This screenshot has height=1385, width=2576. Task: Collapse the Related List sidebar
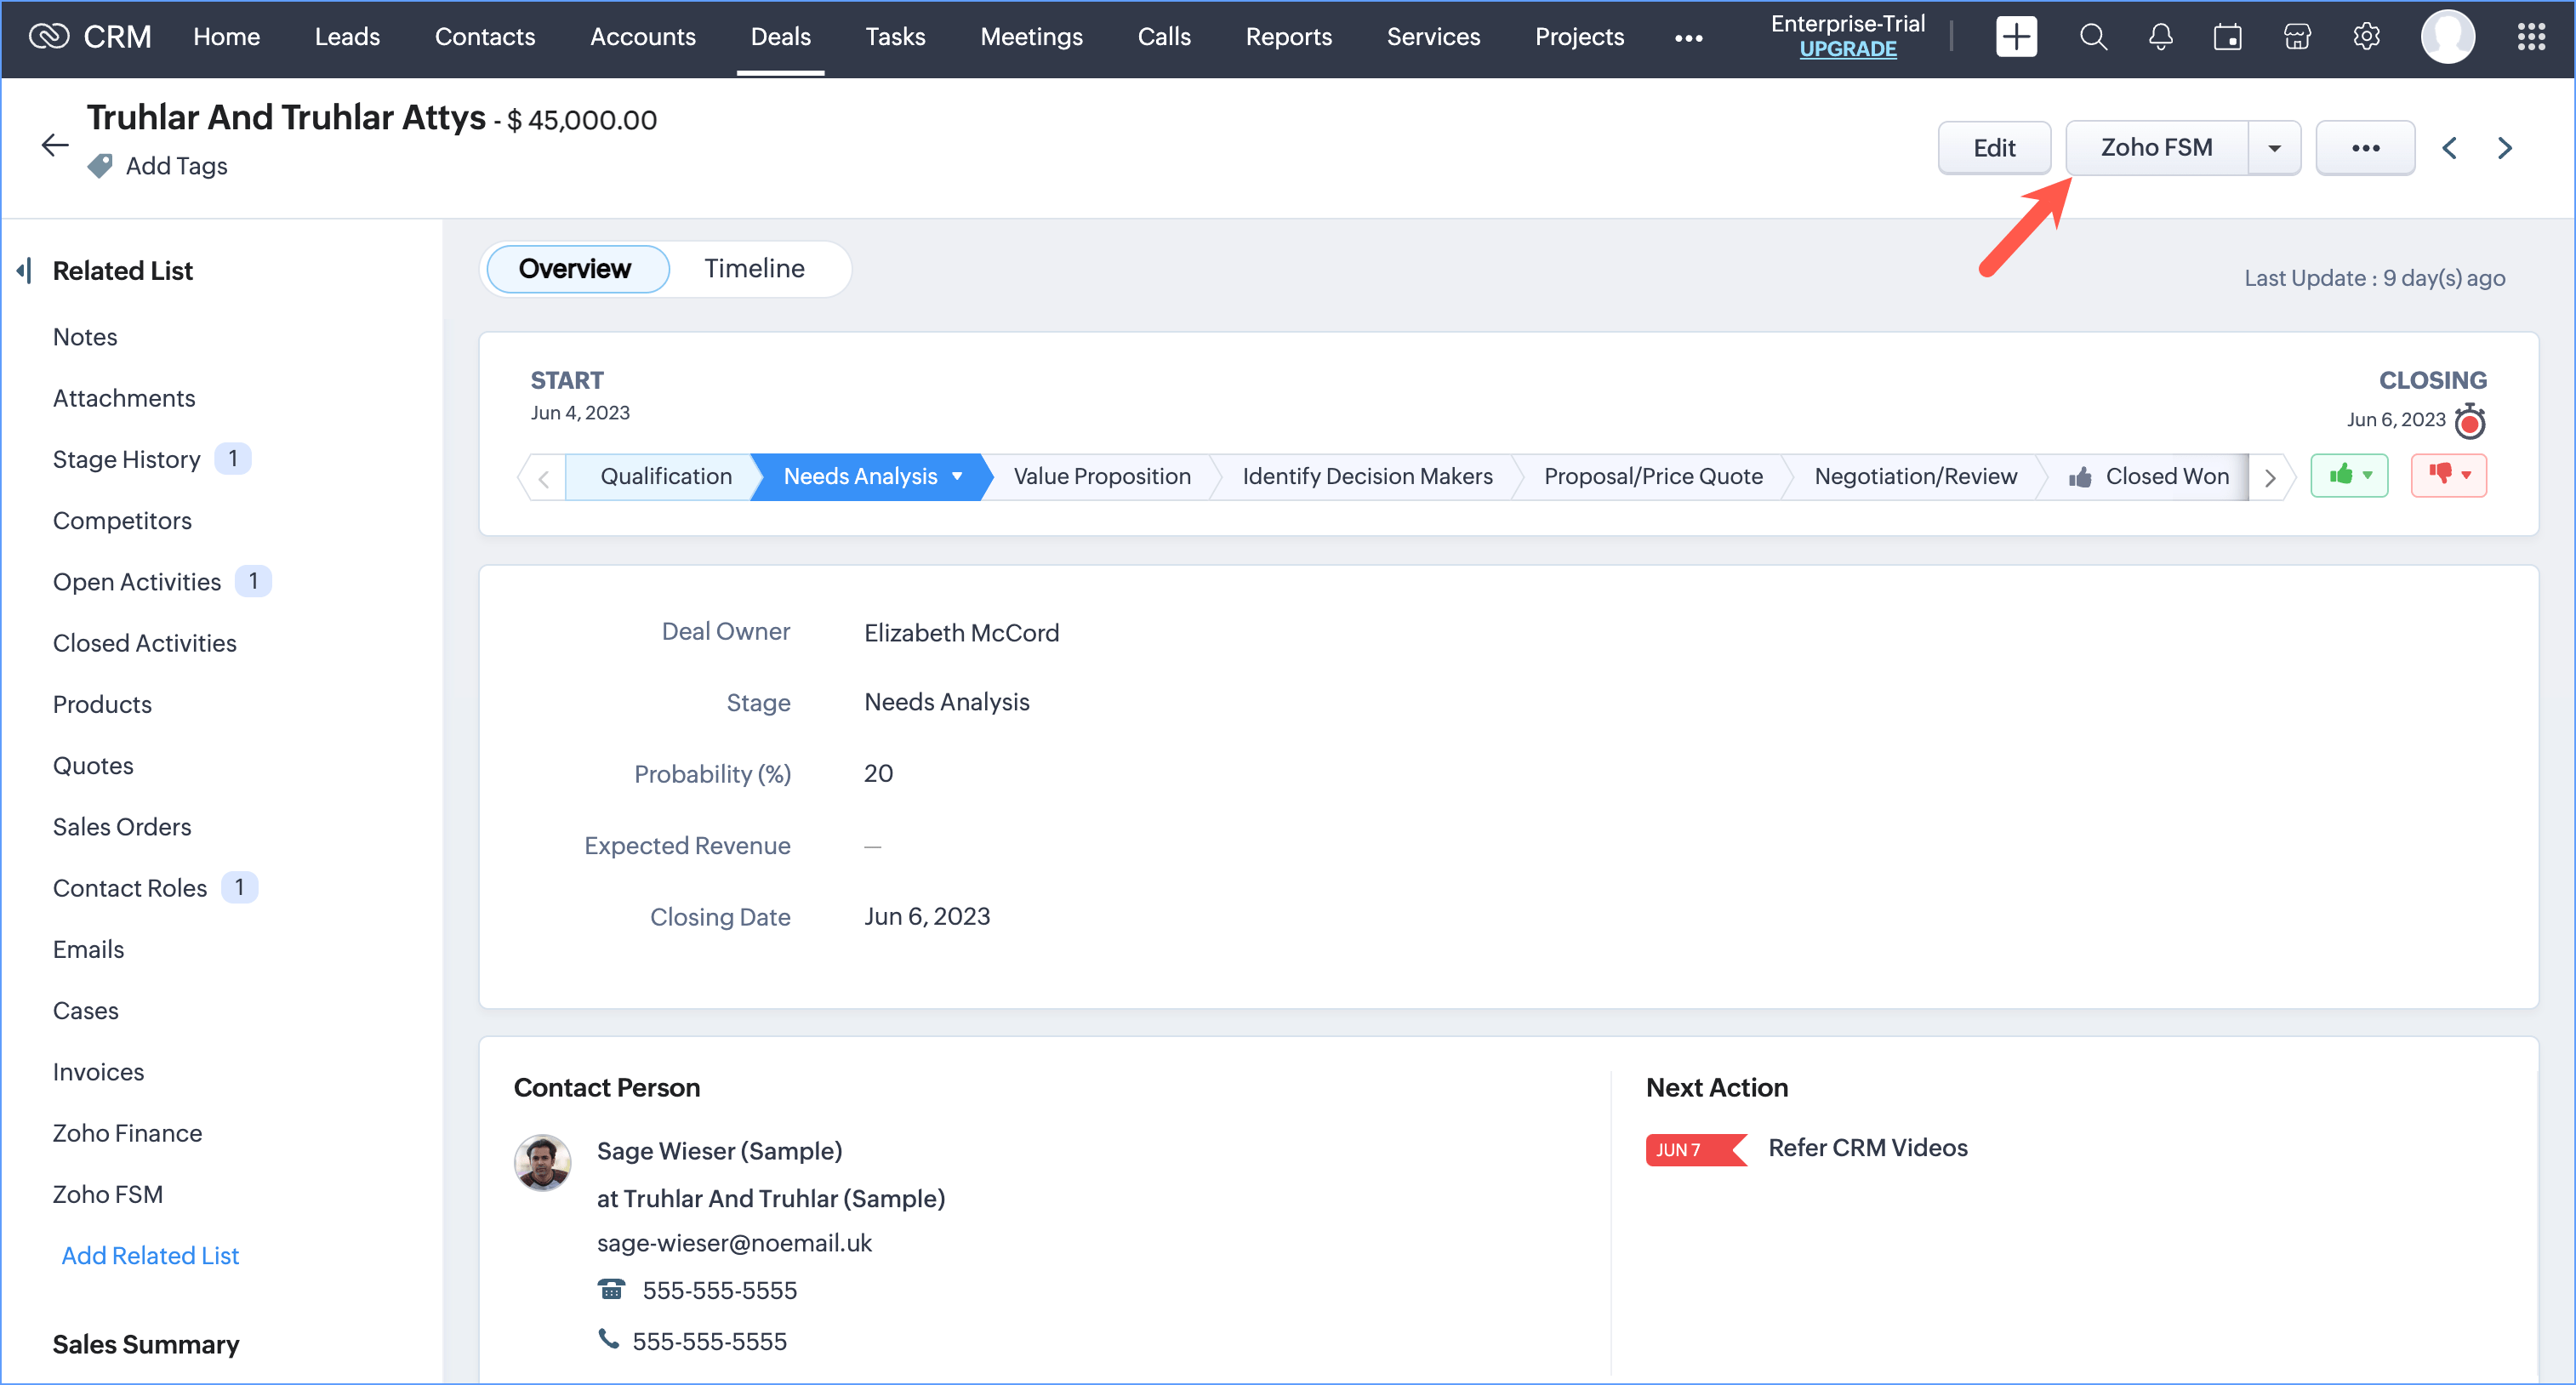point(24,270)
